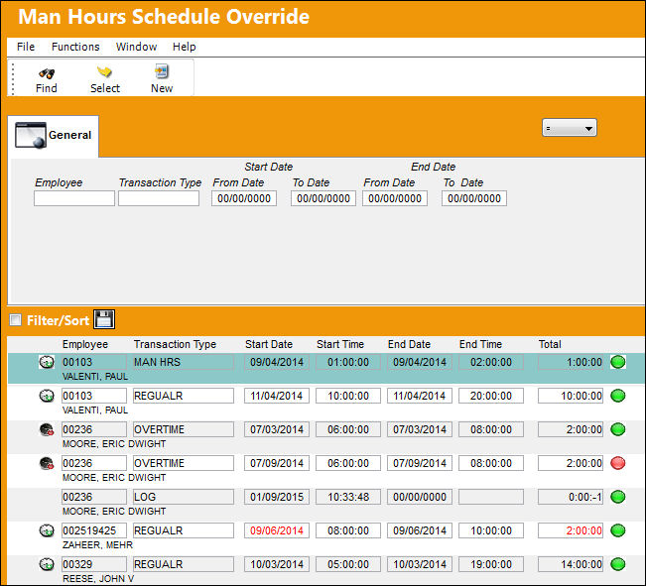Viewport: 646px width, 586px height.
Task: Click the clock icon for REESE, JOHN V
Action: tap(47, 564)
